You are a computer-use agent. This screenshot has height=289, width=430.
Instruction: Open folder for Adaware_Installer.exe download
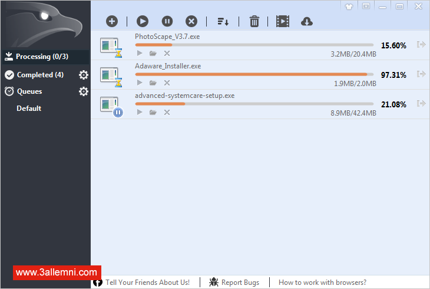(153, 83)
